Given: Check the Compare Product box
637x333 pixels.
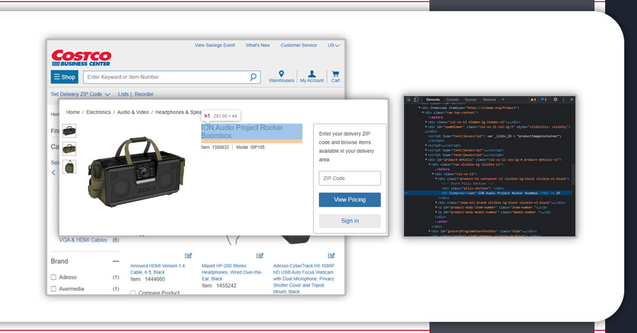Looking at the screenshot, I should tap(133, 293).
